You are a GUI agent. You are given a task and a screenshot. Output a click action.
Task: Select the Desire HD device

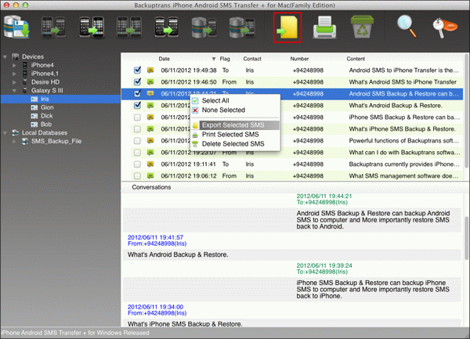[45, 82]
